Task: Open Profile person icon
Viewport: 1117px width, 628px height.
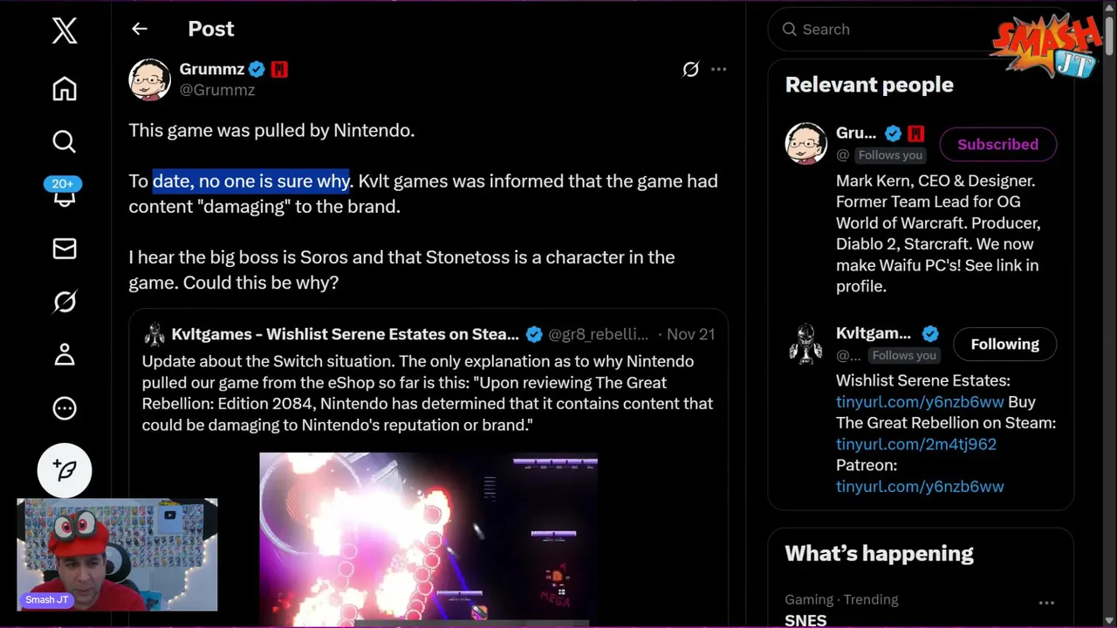Action: 65,355
